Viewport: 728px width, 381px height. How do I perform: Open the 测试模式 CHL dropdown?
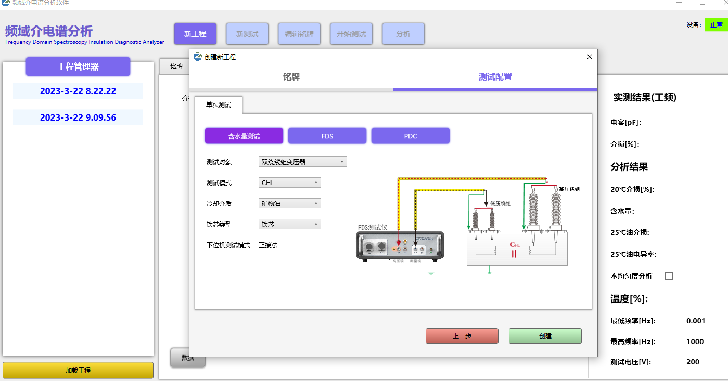289,182
